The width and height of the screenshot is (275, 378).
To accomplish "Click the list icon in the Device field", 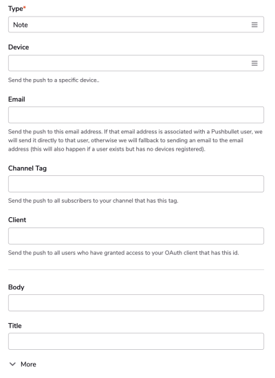I will tap(254, 63).
